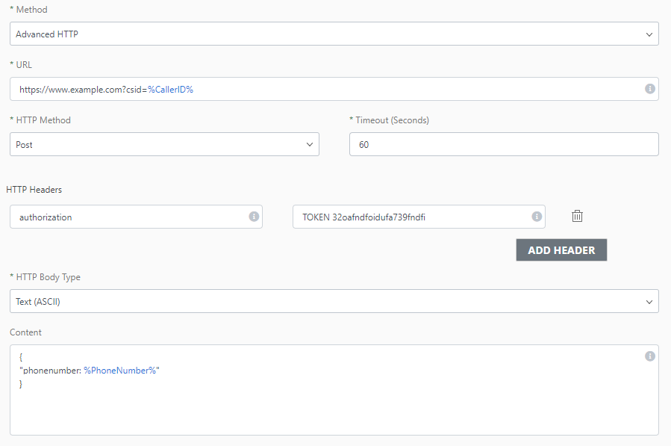671x446 pixels.
Task: Click inside the Content text area
Action: coord(334,407)
